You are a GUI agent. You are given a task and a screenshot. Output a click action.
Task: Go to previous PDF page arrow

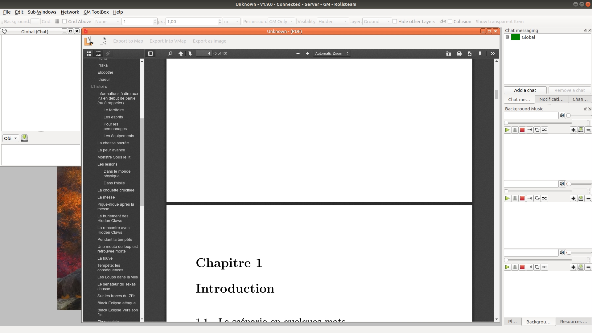[181, 54]
